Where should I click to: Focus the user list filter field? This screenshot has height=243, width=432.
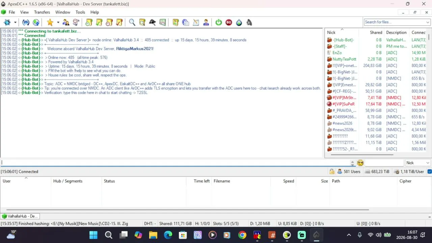click(x=384, y=163)
